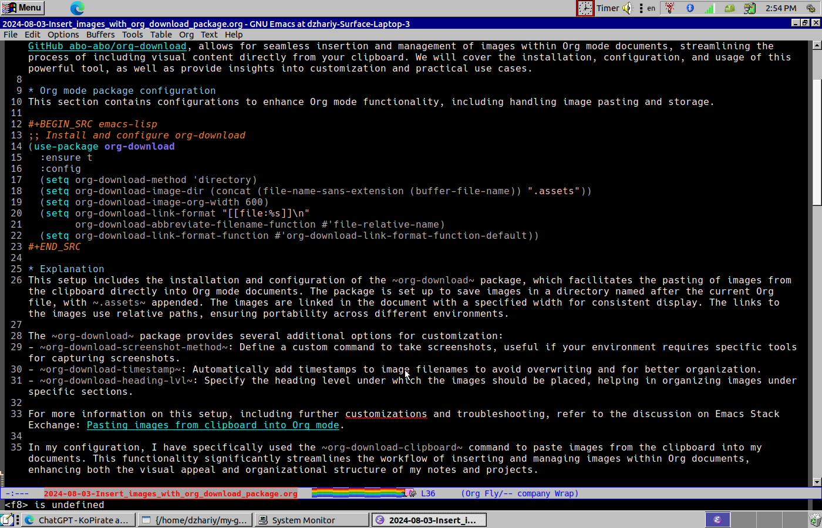Open the Table menu in Emacs
The image size is (822, 528).
point(161,35)
